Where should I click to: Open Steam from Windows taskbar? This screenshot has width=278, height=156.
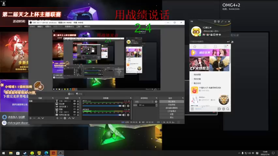[x=25, y=153]
